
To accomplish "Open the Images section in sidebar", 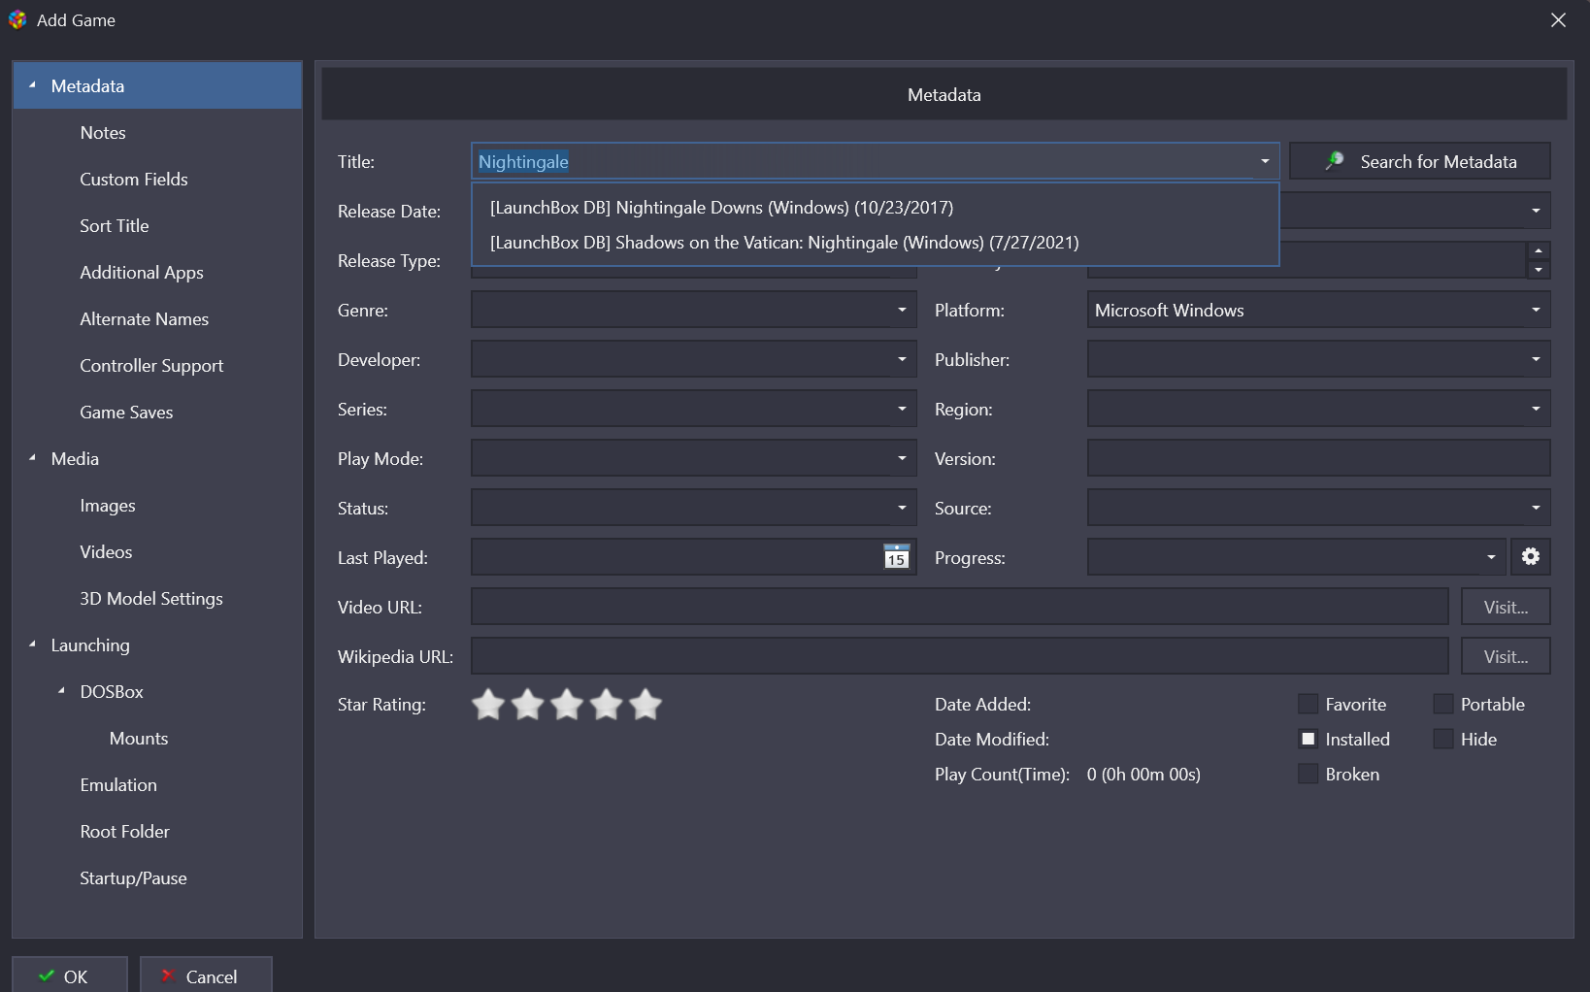I will (x=108, y=506).
